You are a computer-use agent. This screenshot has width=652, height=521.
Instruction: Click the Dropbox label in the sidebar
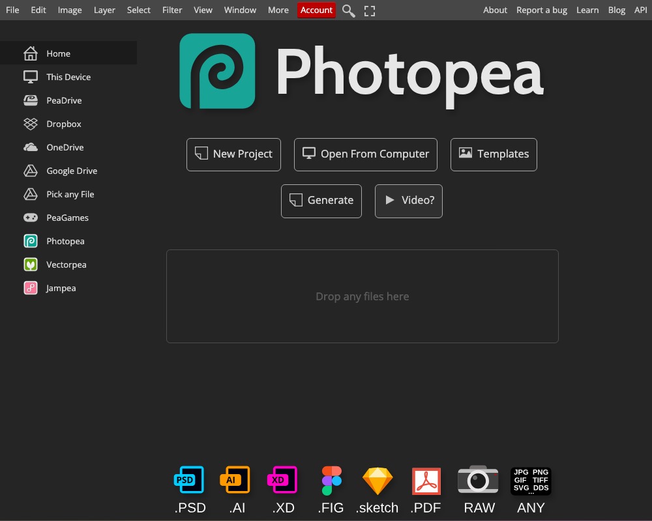(x=64, y=124)
